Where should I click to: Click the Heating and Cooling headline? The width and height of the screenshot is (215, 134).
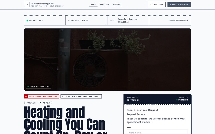tap(65, 120)
